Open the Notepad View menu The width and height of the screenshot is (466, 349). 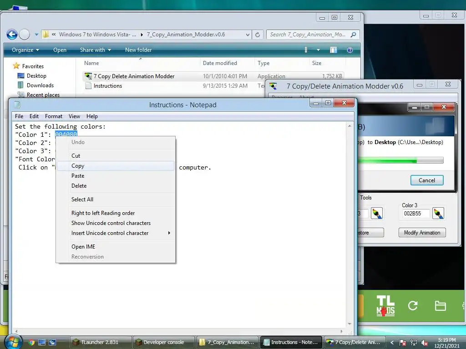point(74,116)
